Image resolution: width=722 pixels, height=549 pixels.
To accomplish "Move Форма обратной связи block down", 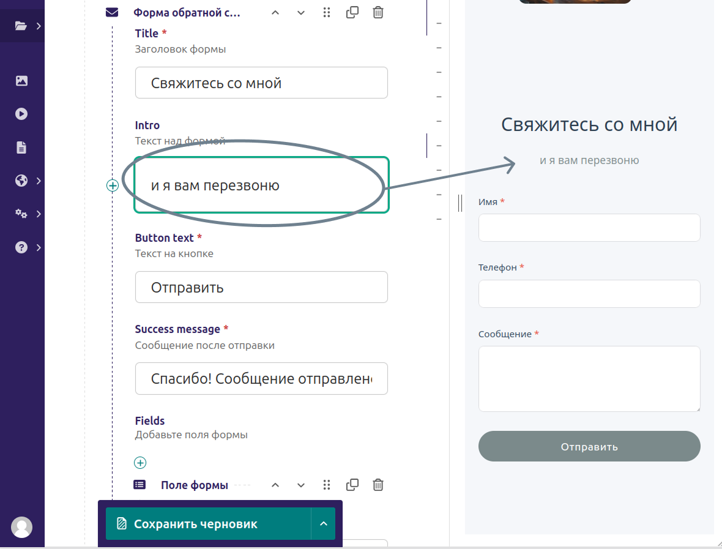I will tap(301, 13).
